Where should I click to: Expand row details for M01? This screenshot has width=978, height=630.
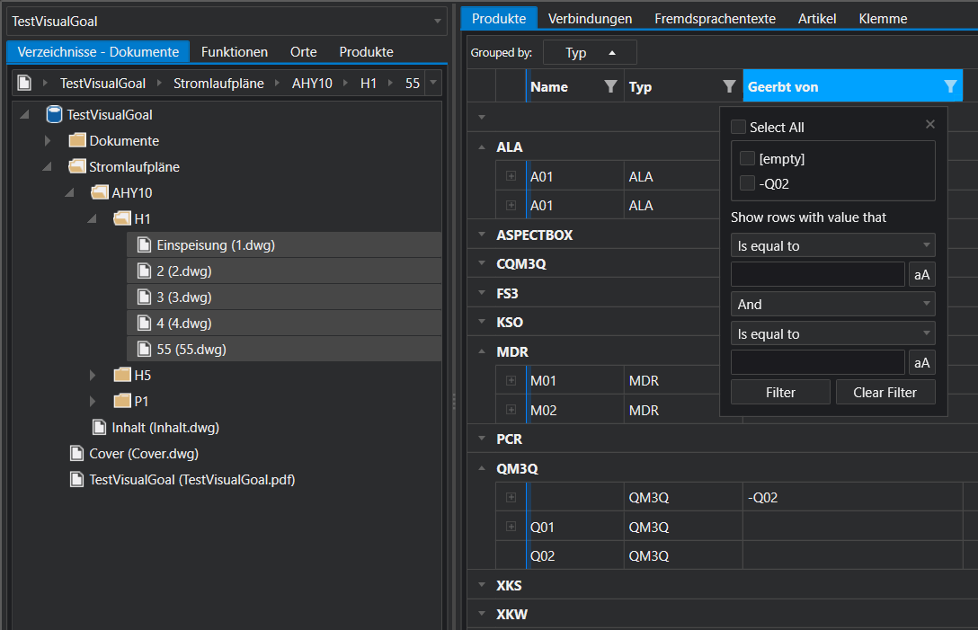point(511,381)
